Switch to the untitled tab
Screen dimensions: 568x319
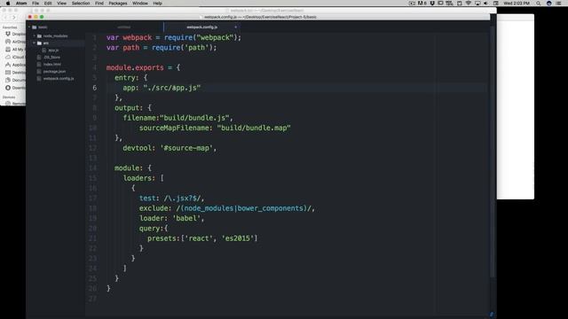click(x=124, y=27)
